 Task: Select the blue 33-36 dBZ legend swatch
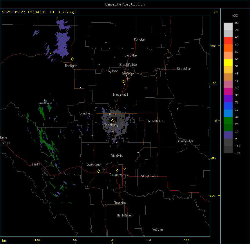click(228, 106)
